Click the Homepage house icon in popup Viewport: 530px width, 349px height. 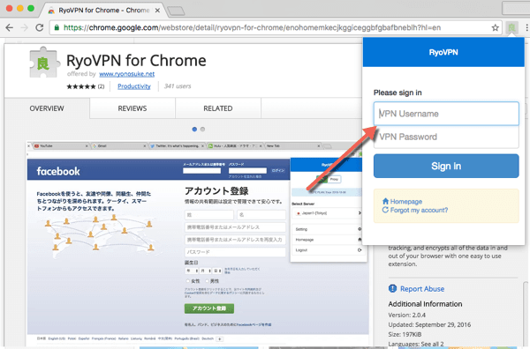(x=385, y=201)
